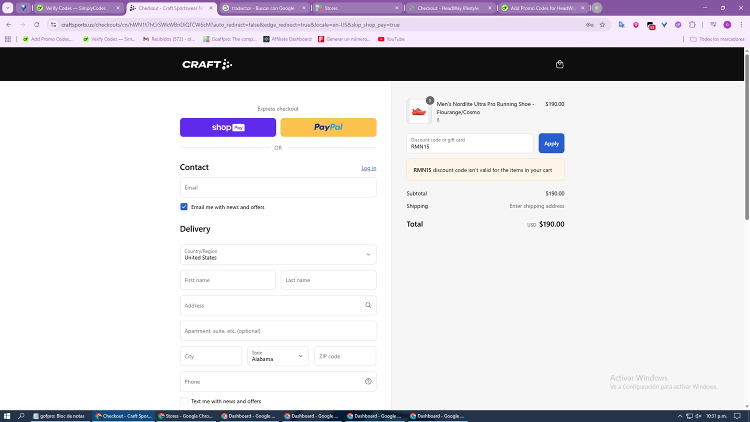This screenshot has height=422, width=750.
Task: Toggle Email me with news and offers
Action: pyautogui.click(x=184, y=207)
